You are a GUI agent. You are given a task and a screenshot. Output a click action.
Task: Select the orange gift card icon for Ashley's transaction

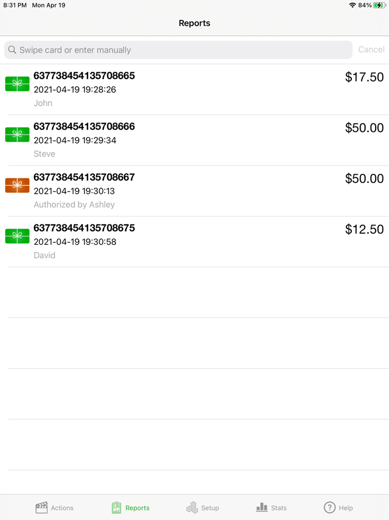[x=17, y=185]
